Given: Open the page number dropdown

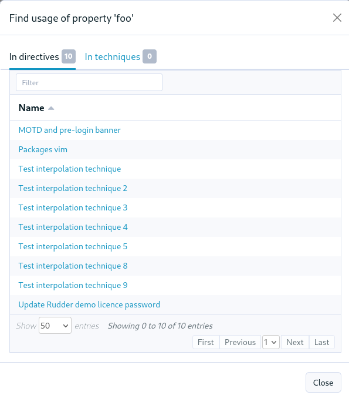Looking at the screenshot, I should 271,342.
